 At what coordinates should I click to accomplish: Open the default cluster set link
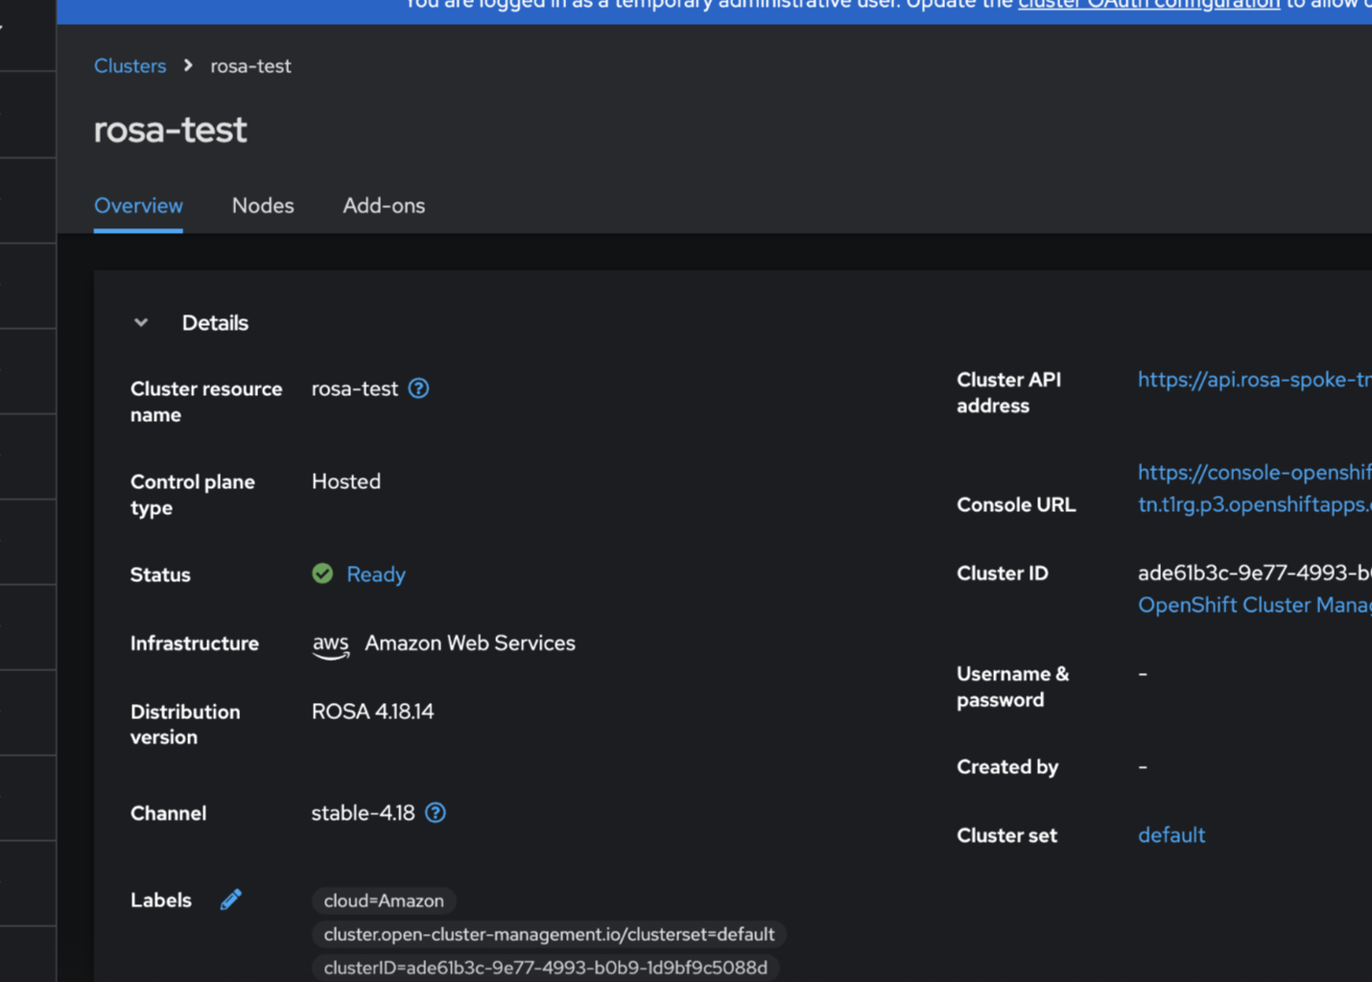click(x=1171, y=835)
